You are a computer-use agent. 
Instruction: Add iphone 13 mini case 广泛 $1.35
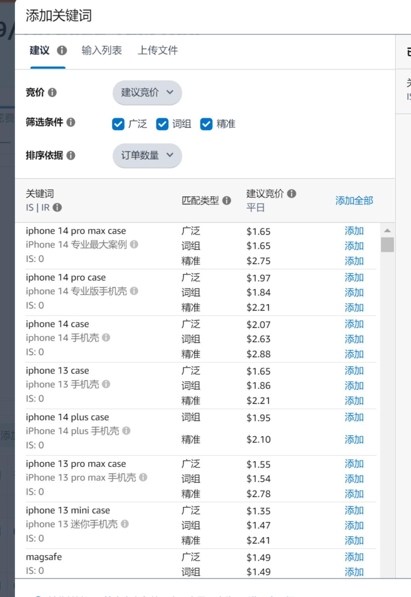point(354,510)
